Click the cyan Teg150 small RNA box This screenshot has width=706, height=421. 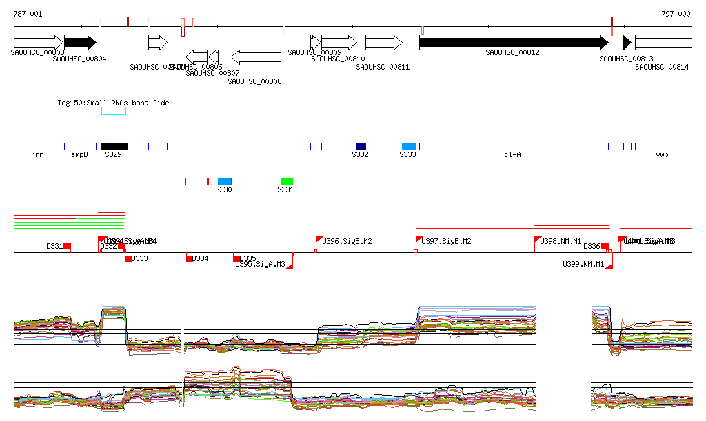[114, 111]
